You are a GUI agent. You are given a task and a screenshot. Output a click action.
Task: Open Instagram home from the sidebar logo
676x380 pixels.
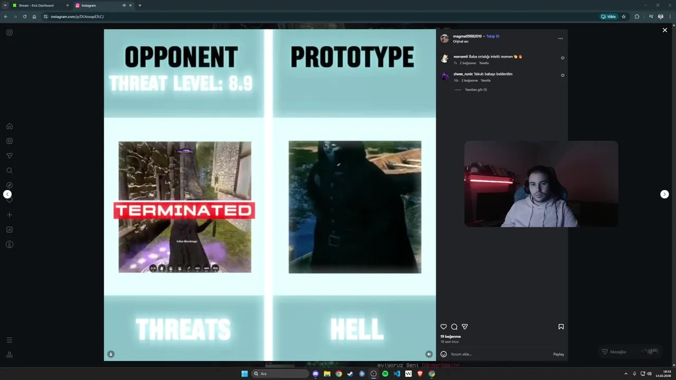coord(10,33)
